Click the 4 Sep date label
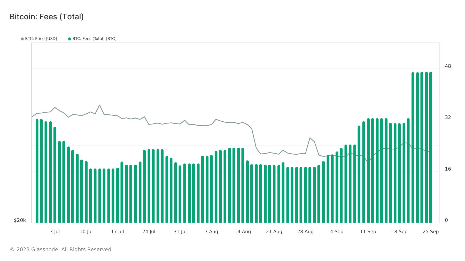This screenshot has width=465, height=261. 337,232
